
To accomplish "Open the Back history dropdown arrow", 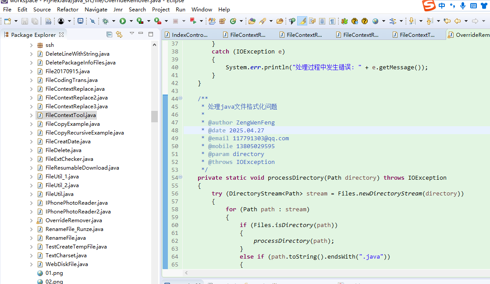I will point(466,21).
